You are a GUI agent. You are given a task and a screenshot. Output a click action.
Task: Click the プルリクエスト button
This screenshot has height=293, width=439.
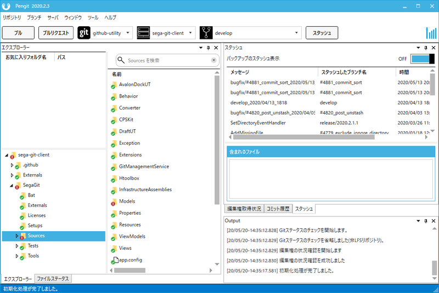click(56, 33)
